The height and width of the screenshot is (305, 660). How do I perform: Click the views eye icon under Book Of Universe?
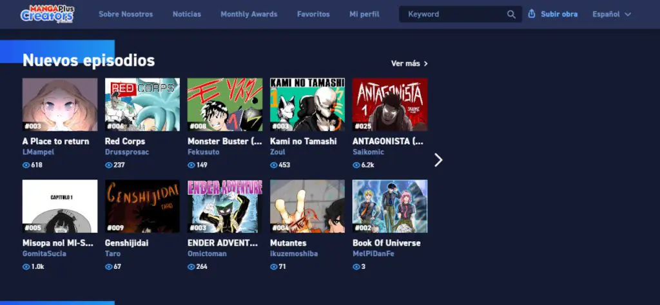coord(356,266)
